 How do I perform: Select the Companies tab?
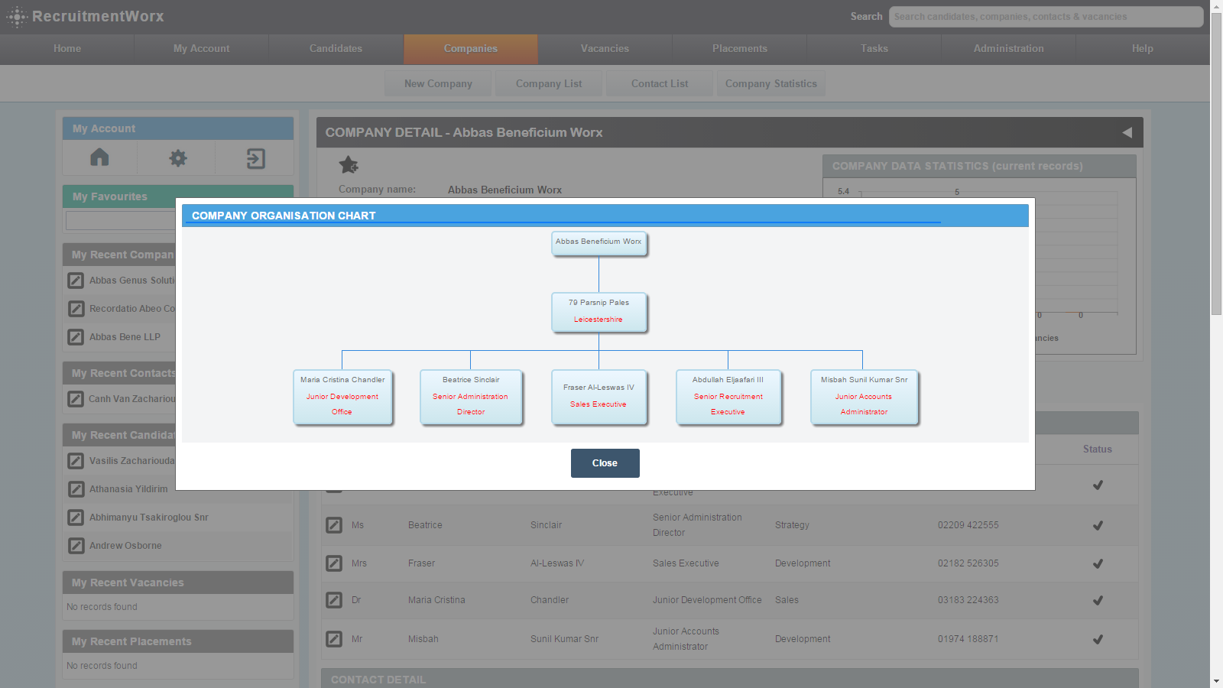click(471, 49)
